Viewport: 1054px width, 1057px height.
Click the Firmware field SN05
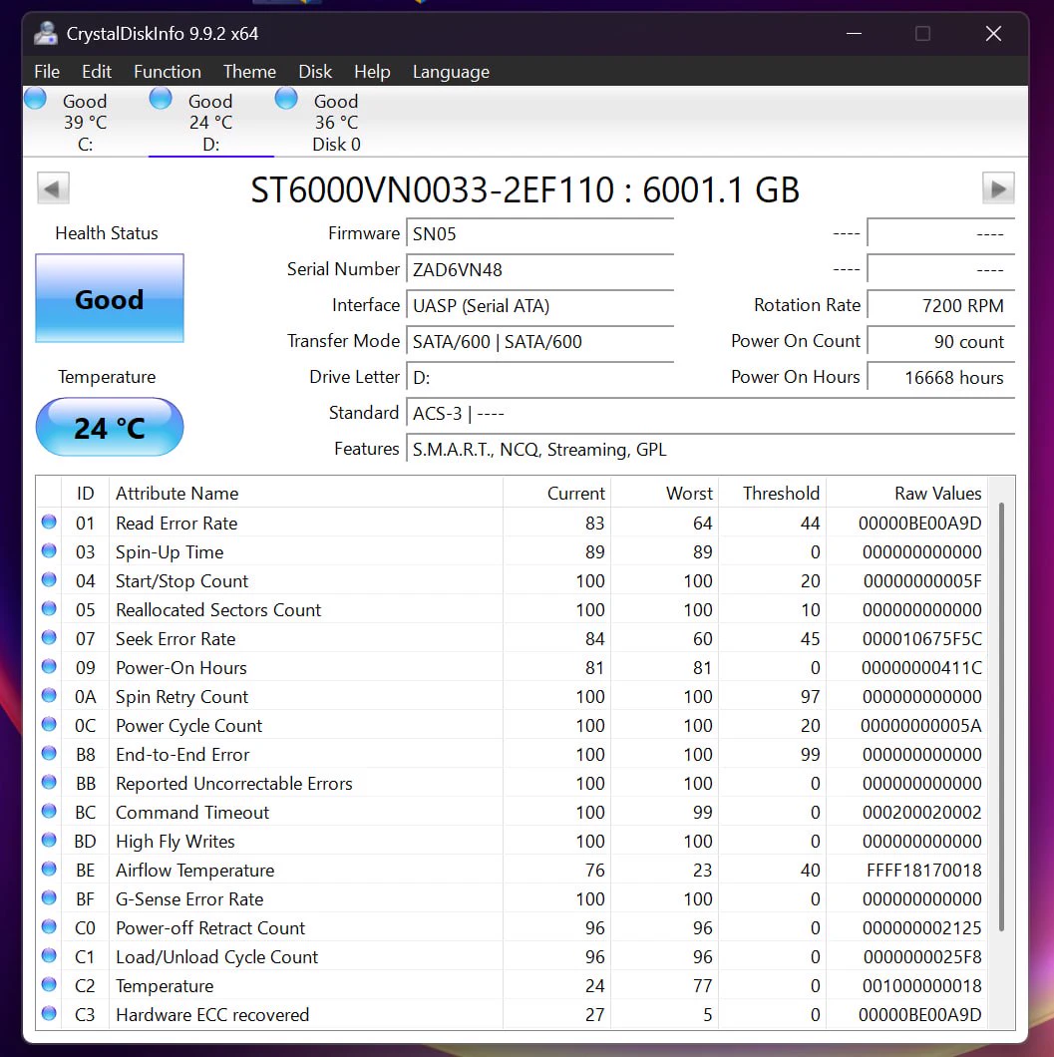(x=539, y=234)
